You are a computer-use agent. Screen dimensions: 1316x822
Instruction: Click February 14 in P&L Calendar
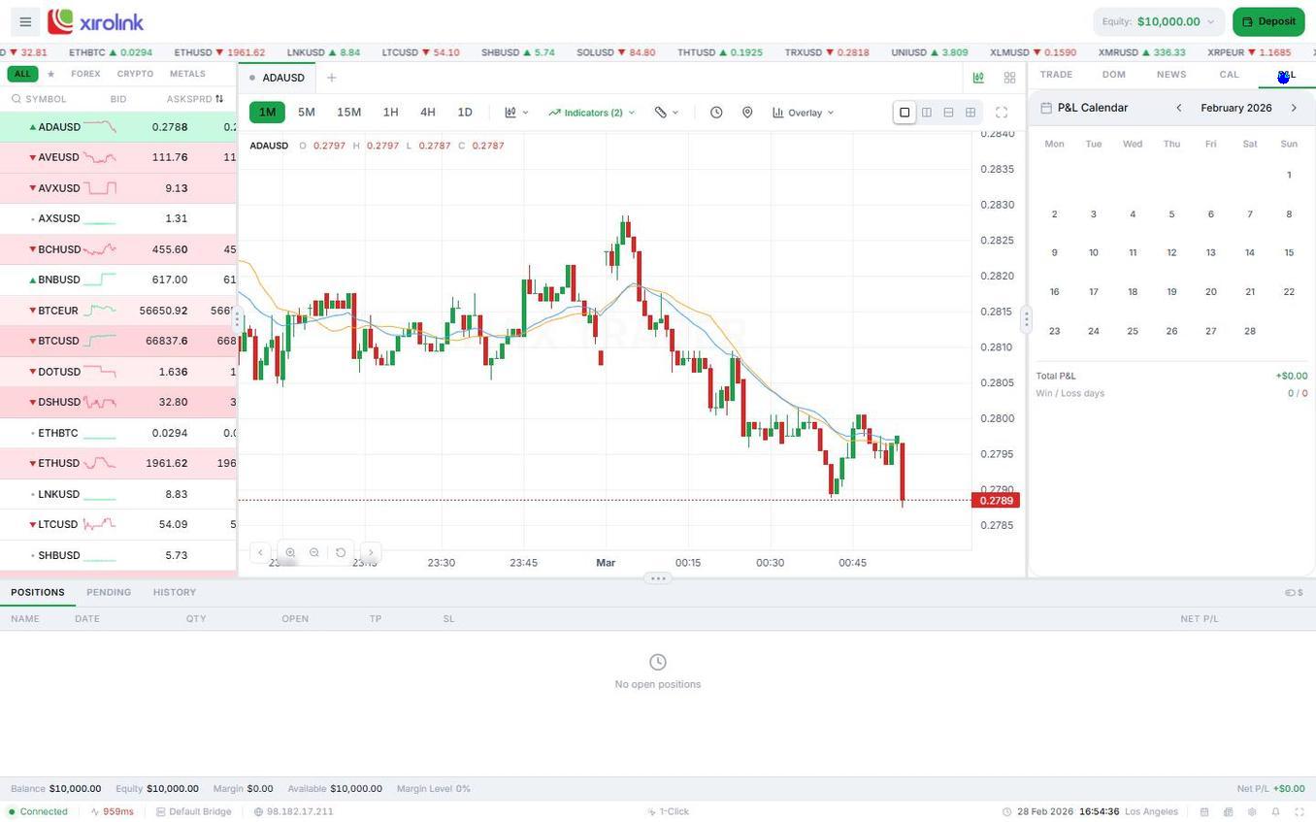[1250, 252]
